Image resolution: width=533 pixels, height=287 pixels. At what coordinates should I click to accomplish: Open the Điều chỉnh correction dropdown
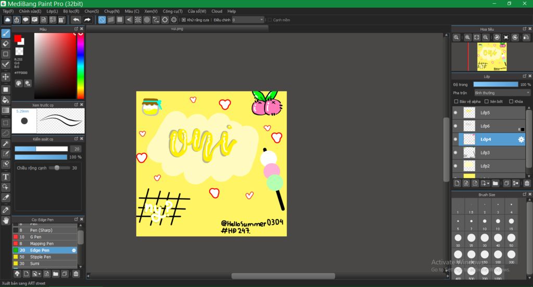point(248,20)
